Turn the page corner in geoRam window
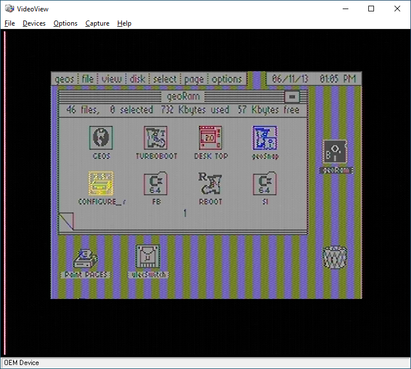The image size is (411, 369). pyautogui.click(x=66, y=222)
